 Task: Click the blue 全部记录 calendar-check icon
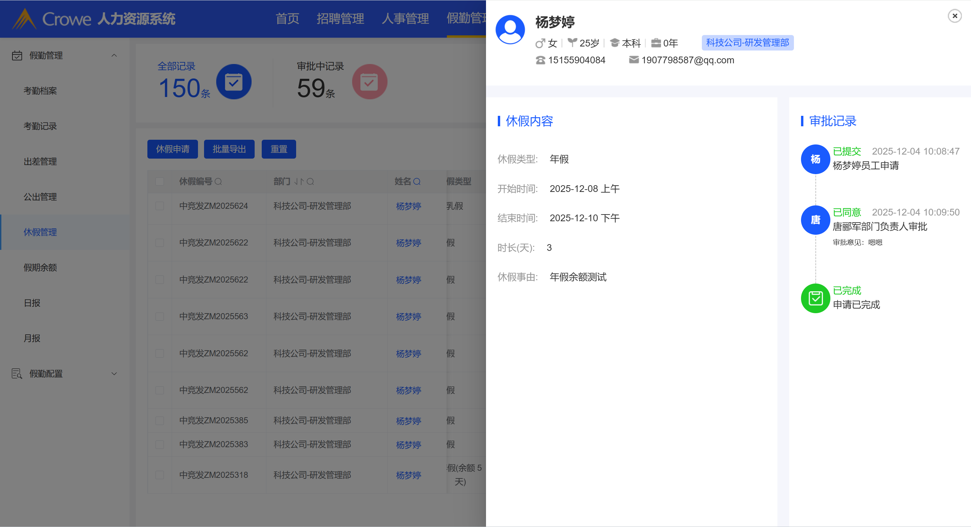(233, 82)
